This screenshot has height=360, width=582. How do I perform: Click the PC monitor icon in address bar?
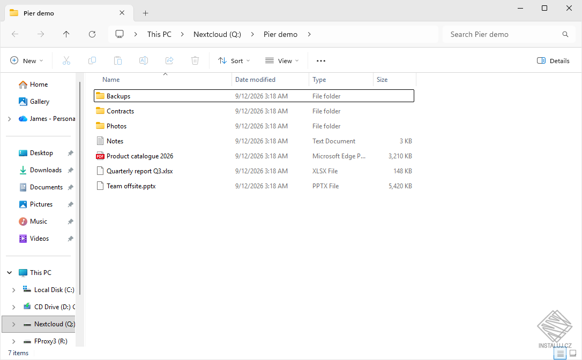pyautogui.click(x=120, y=34)
